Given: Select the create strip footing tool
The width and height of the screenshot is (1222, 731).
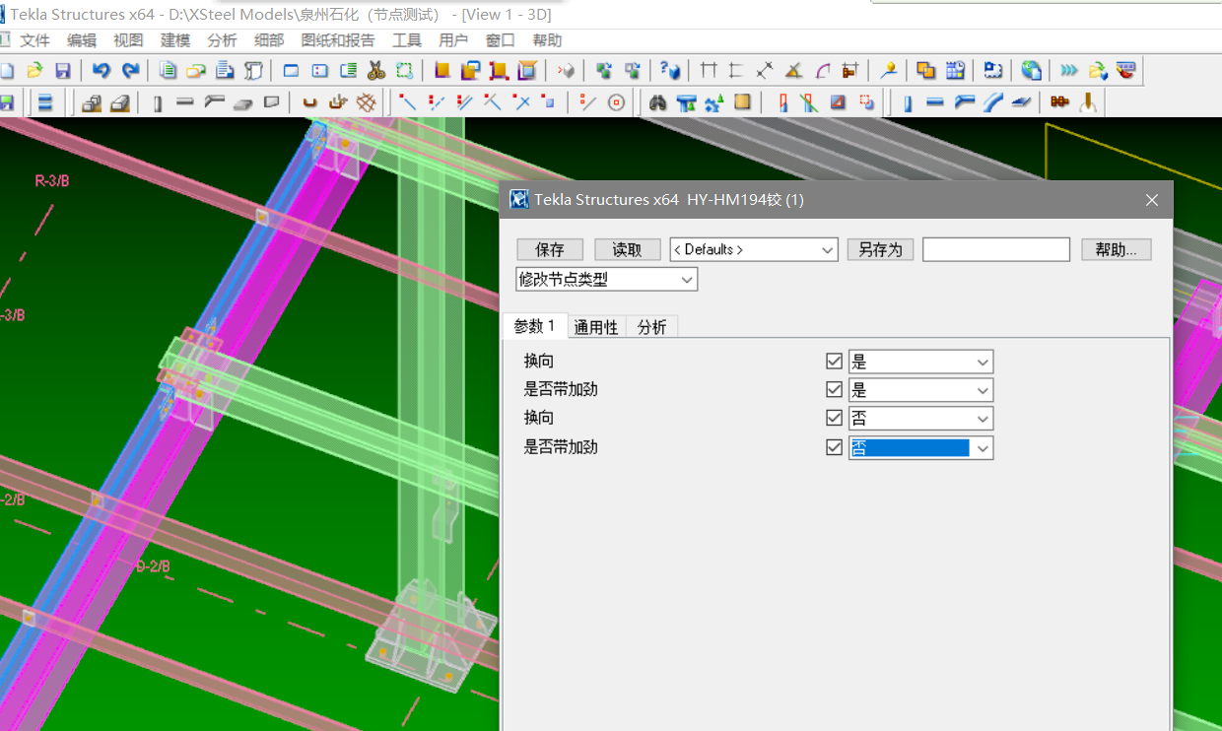Looking at the screenshot, I should pyautogui.click(x=119, y=102).
